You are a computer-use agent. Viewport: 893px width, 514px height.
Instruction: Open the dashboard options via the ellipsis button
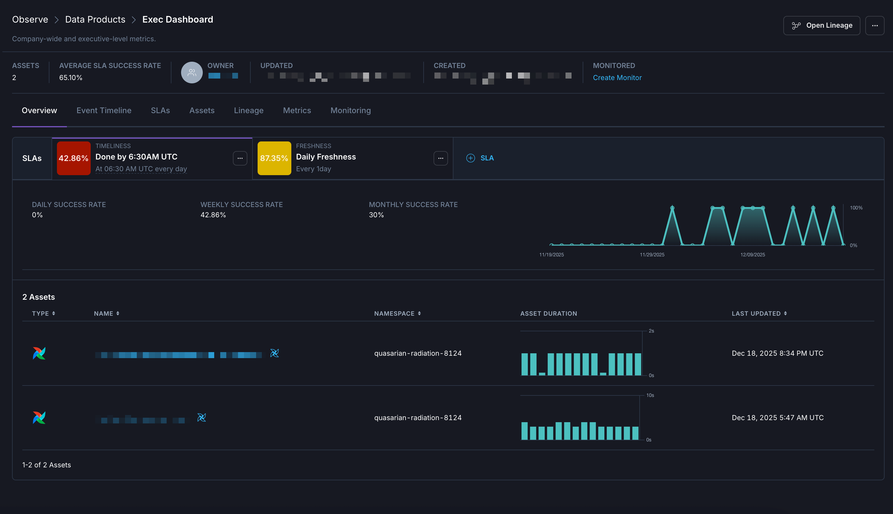pyautogui.click(x=875, y=25)
